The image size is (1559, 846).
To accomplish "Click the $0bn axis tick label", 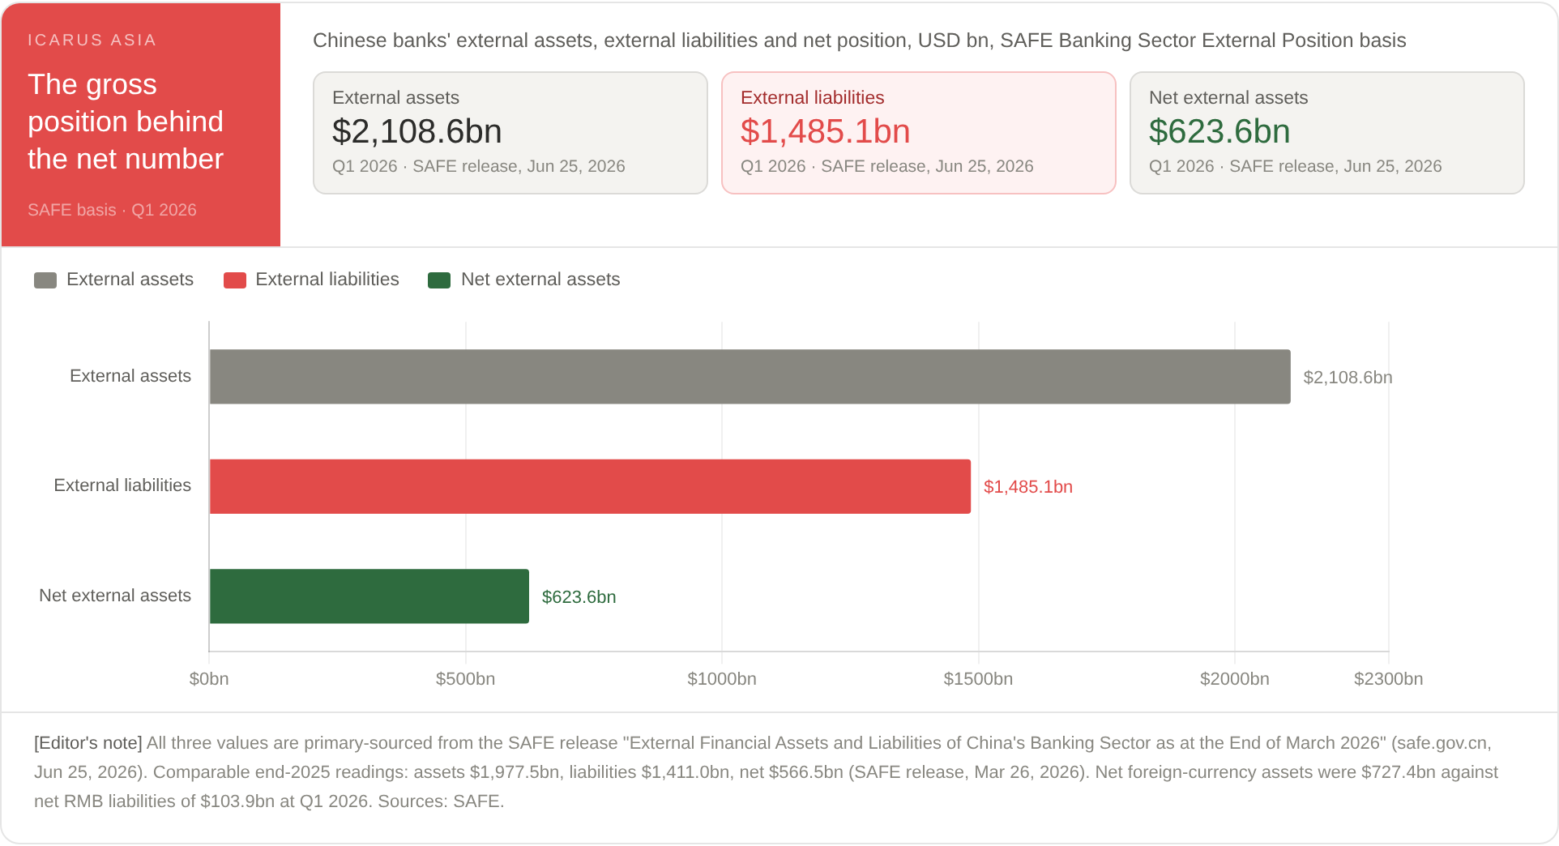I will click(209, 679).
